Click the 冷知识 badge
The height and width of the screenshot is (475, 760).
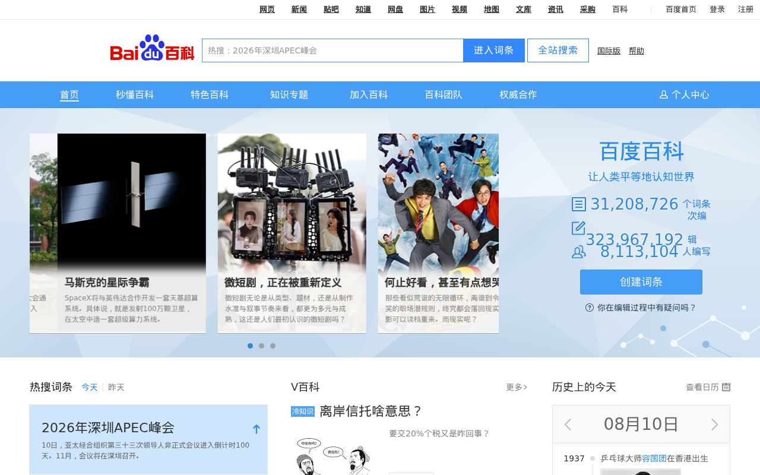303,411
